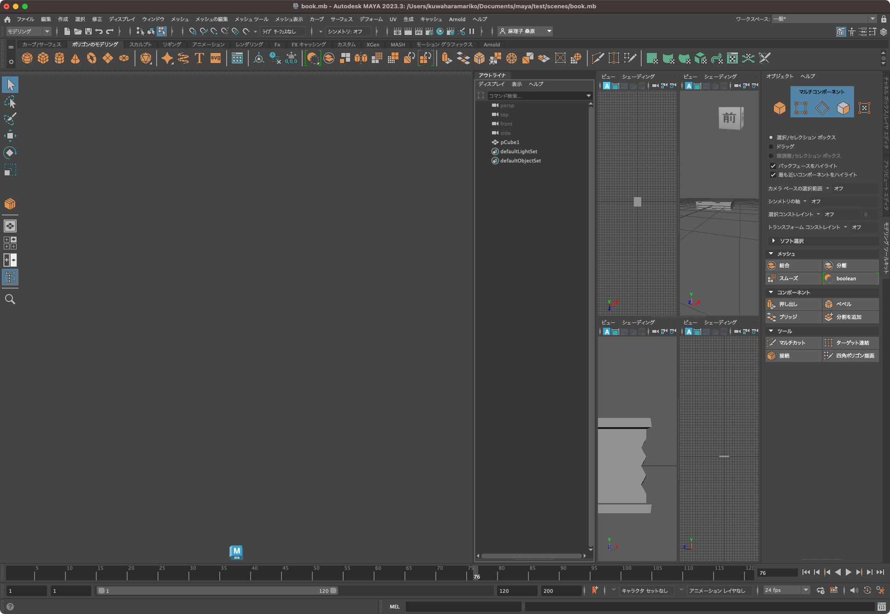The image size is (890, 614).
Task: Choose the Scale tool in the toolbox
Action: click(10, 170)
